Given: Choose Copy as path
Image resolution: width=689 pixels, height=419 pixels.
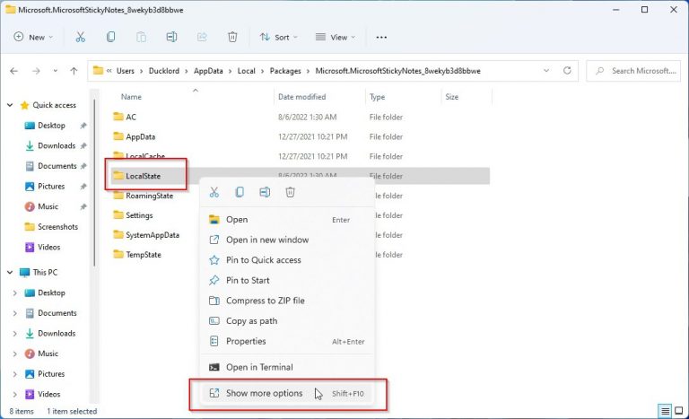Looking at the screenshot, I should (x=286, y=321).
